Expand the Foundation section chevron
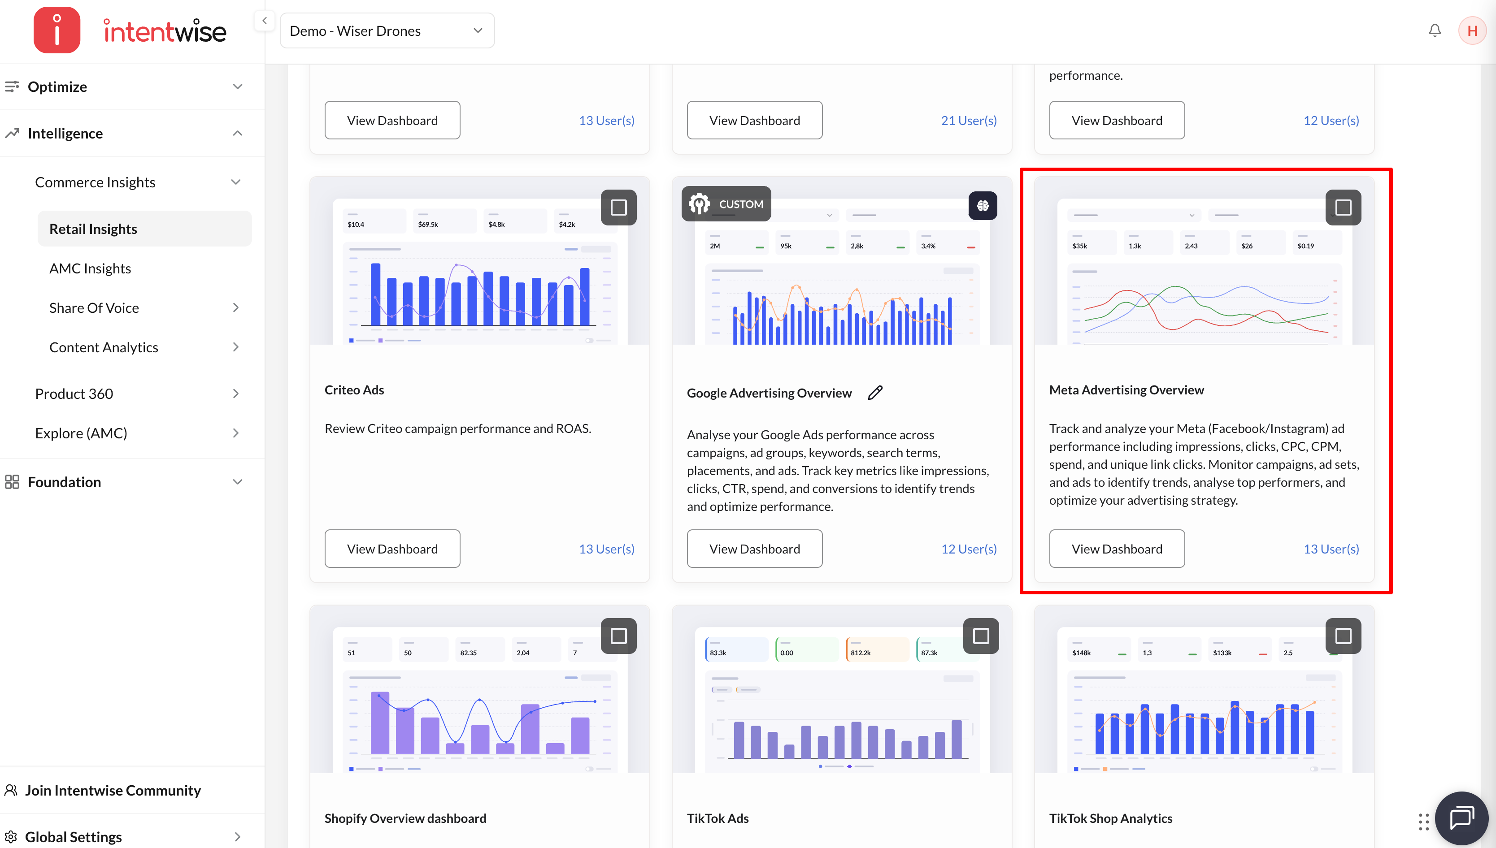Viewport: 1496px width, 848px height. click(x=238, y=482)
